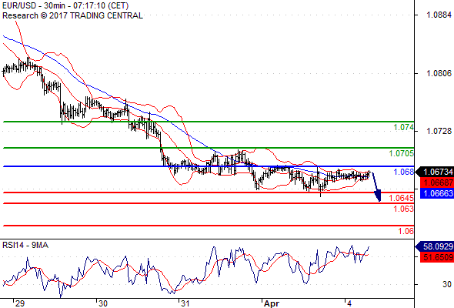
Task: Click the 4 date axis label
Action: click(349, 303)
